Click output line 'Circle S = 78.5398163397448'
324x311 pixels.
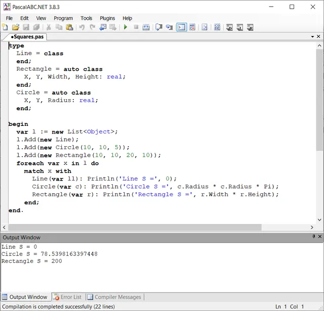pyautogui.click(x=50, y=254)
